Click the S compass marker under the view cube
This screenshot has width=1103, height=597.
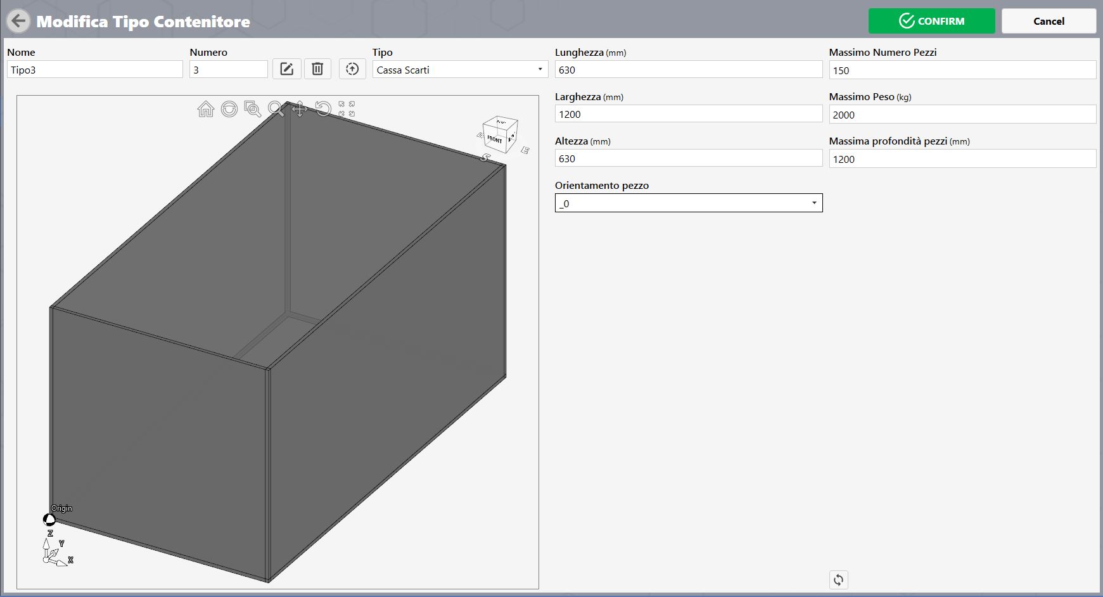click(486, 157)
